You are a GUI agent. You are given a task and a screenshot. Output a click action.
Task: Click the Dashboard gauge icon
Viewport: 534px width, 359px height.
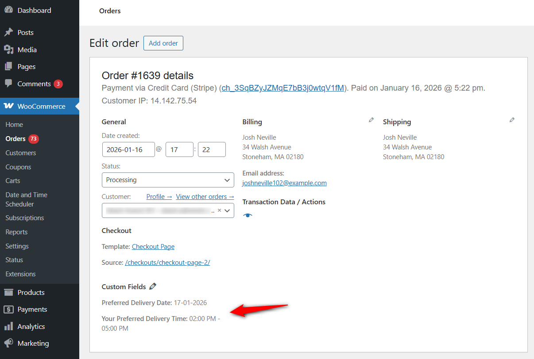point(9,10)
